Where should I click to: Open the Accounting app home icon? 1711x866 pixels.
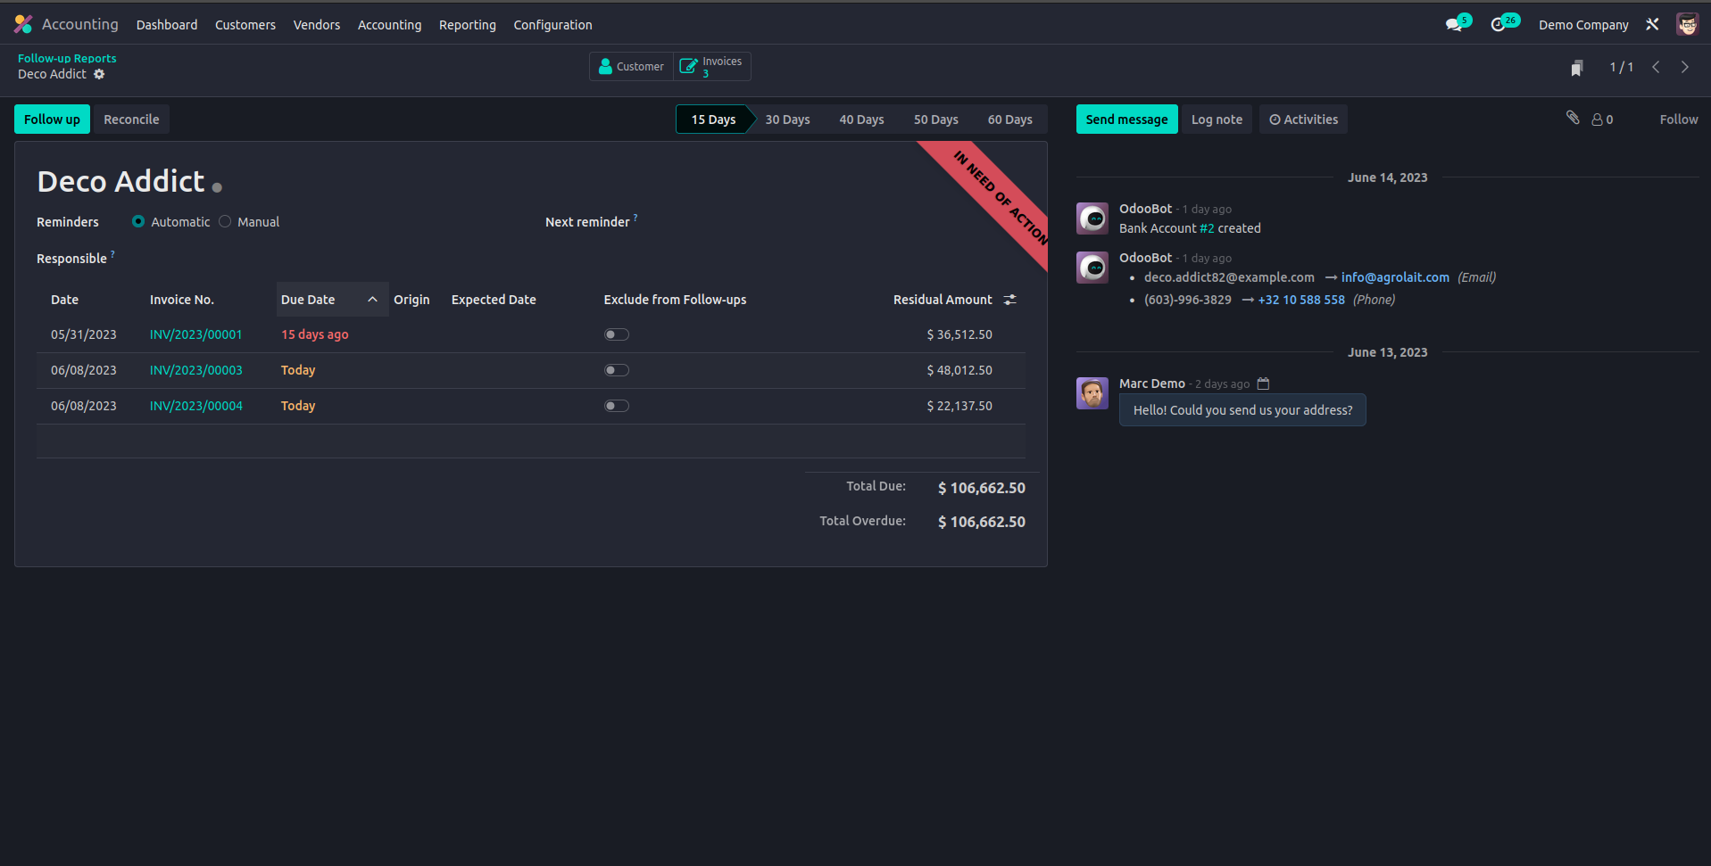23,24
